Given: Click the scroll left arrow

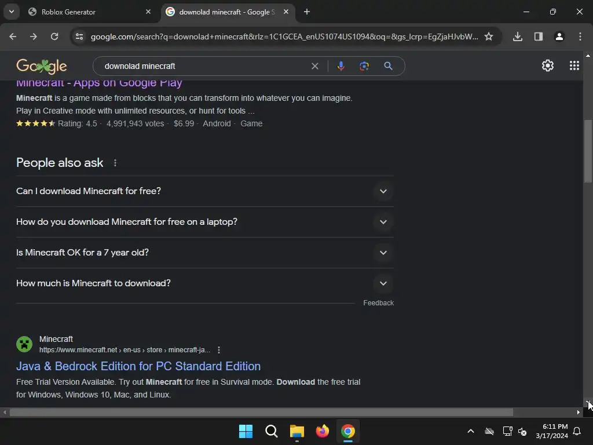Looking at the screenshot, I should tap(5, 412).
